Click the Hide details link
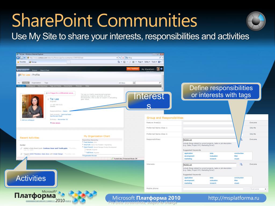The height and width of the screenshot is (206, 275). tap(55, 123)
